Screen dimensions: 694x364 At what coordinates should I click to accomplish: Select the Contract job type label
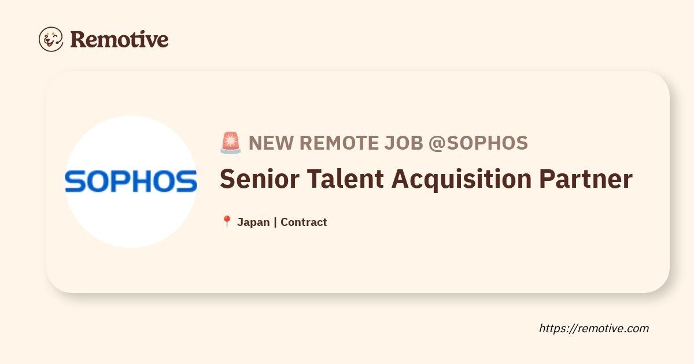[x=304, y=222]
